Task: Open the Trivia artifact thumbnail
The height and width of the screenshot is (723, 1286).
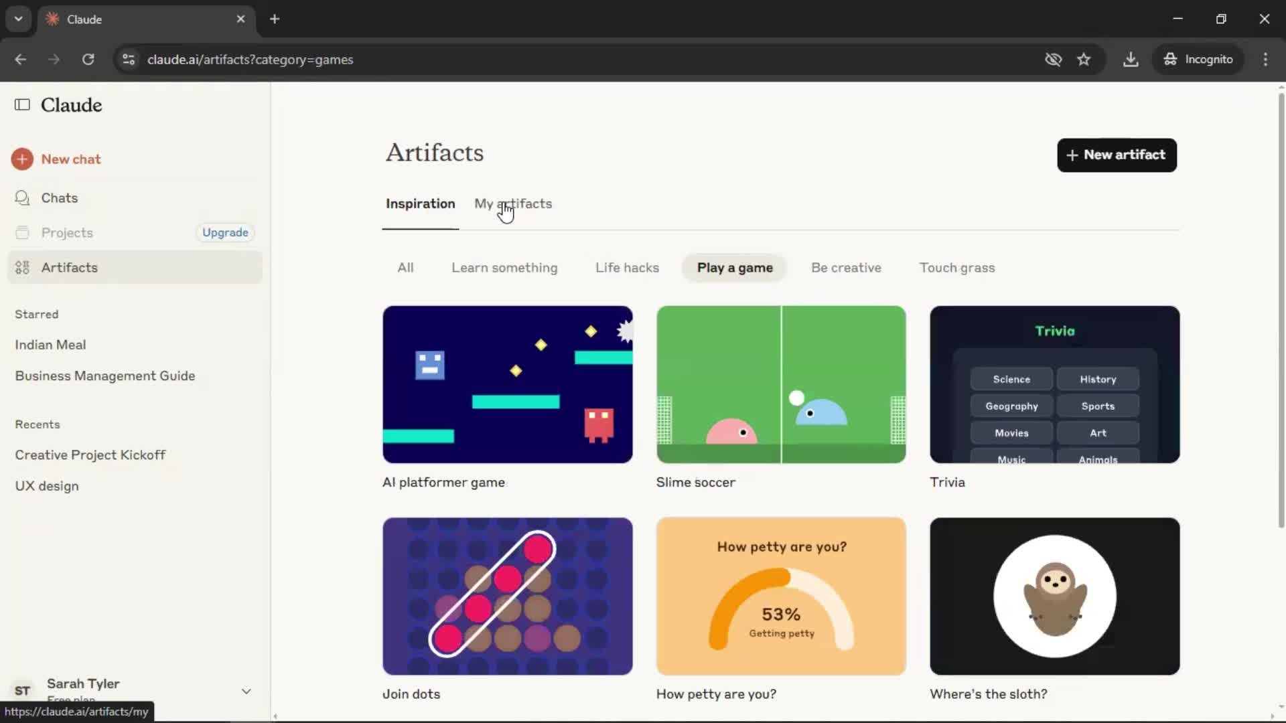Action: pos(1054,384)
